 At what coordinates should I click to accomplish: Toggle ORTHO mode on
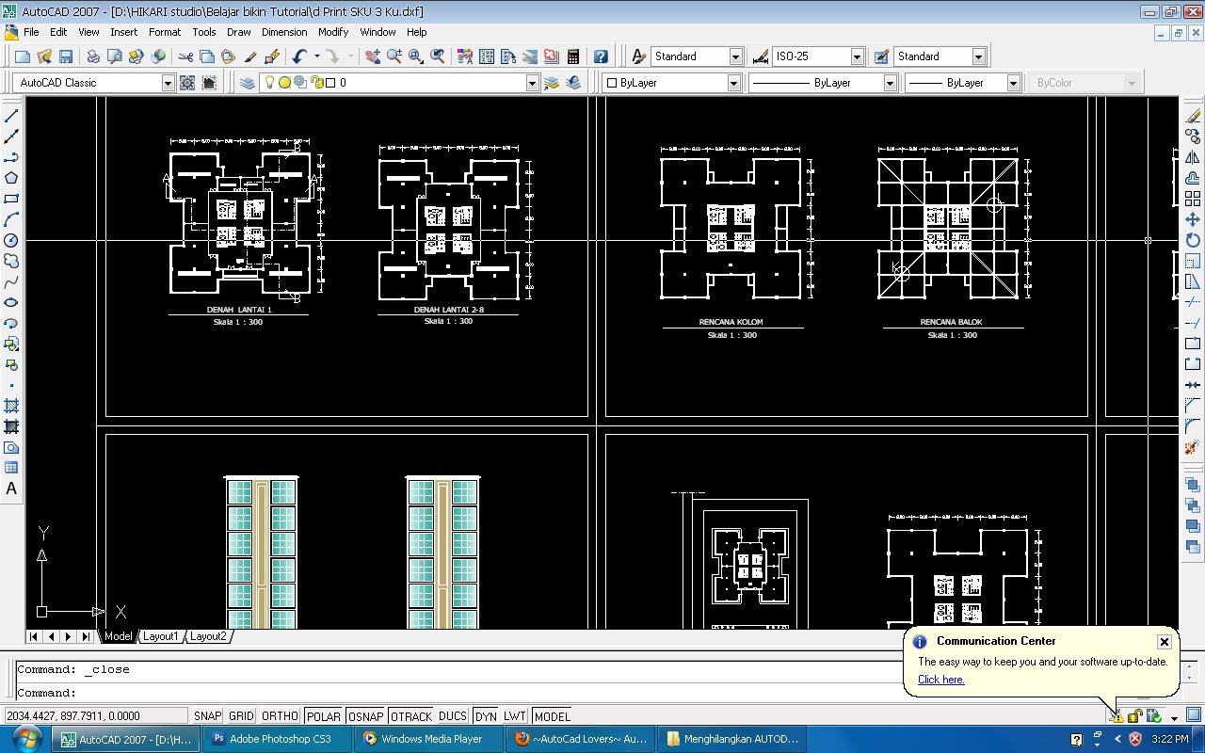pyautogui.click(x=279, y=715)
